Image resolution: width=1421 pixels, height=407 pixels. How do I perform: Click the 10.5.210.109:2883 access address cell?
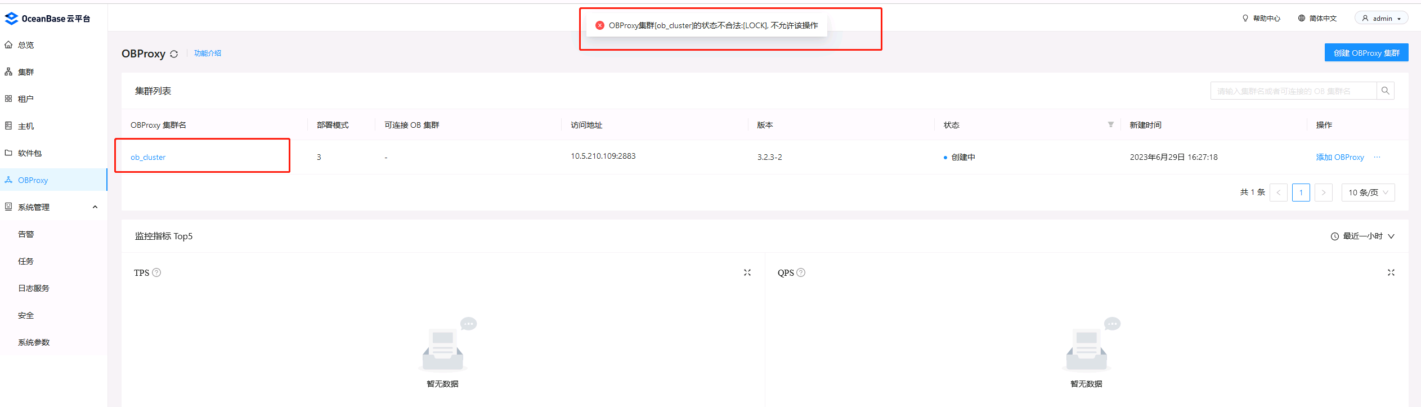(x=603, y=156)
